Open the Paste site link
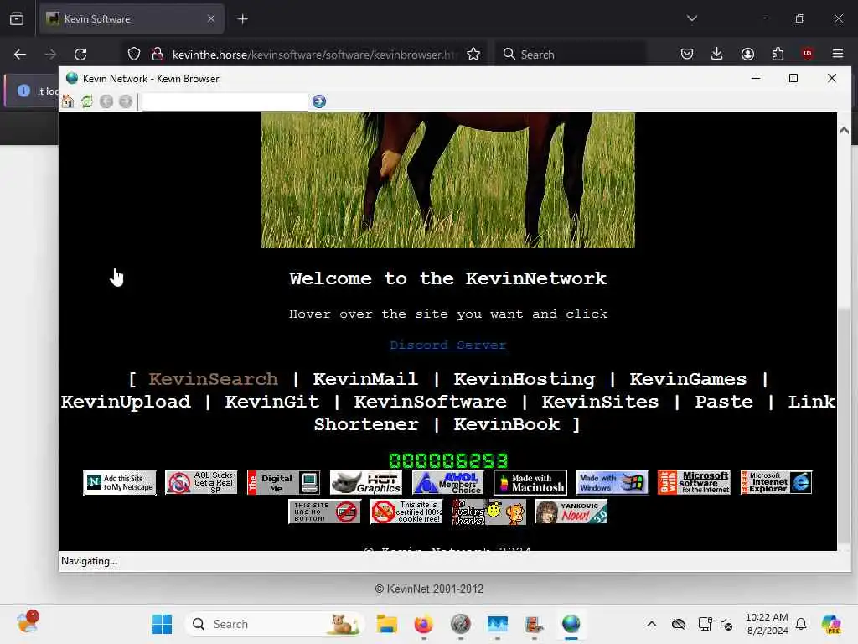Viewport: 858px width, 644px height. click(723, 402)
